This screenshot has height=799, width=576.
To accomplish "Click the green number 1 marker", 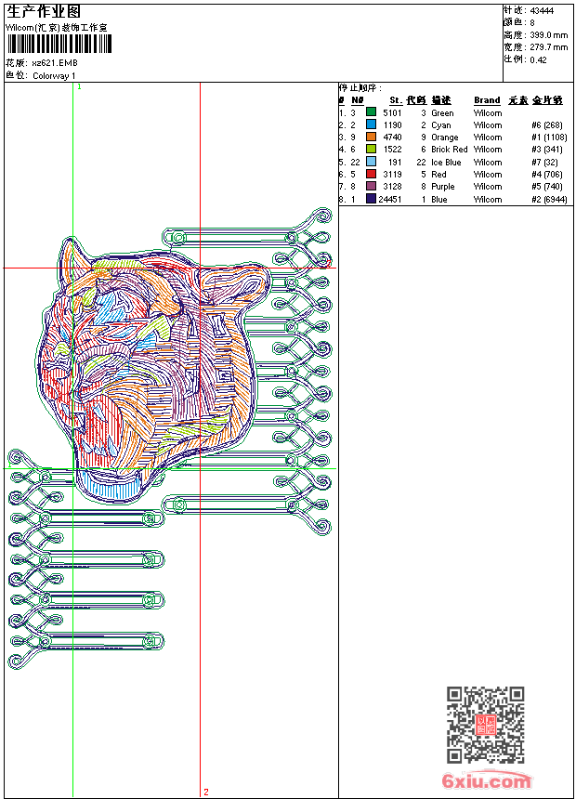I will coord(79,86).
